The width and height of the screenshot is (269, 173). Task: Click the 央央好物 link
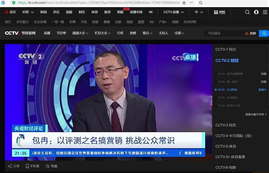pyautogui.click(x=190, y=22)
